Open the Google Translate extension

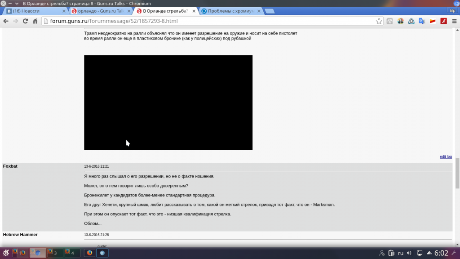coord(422,21)
